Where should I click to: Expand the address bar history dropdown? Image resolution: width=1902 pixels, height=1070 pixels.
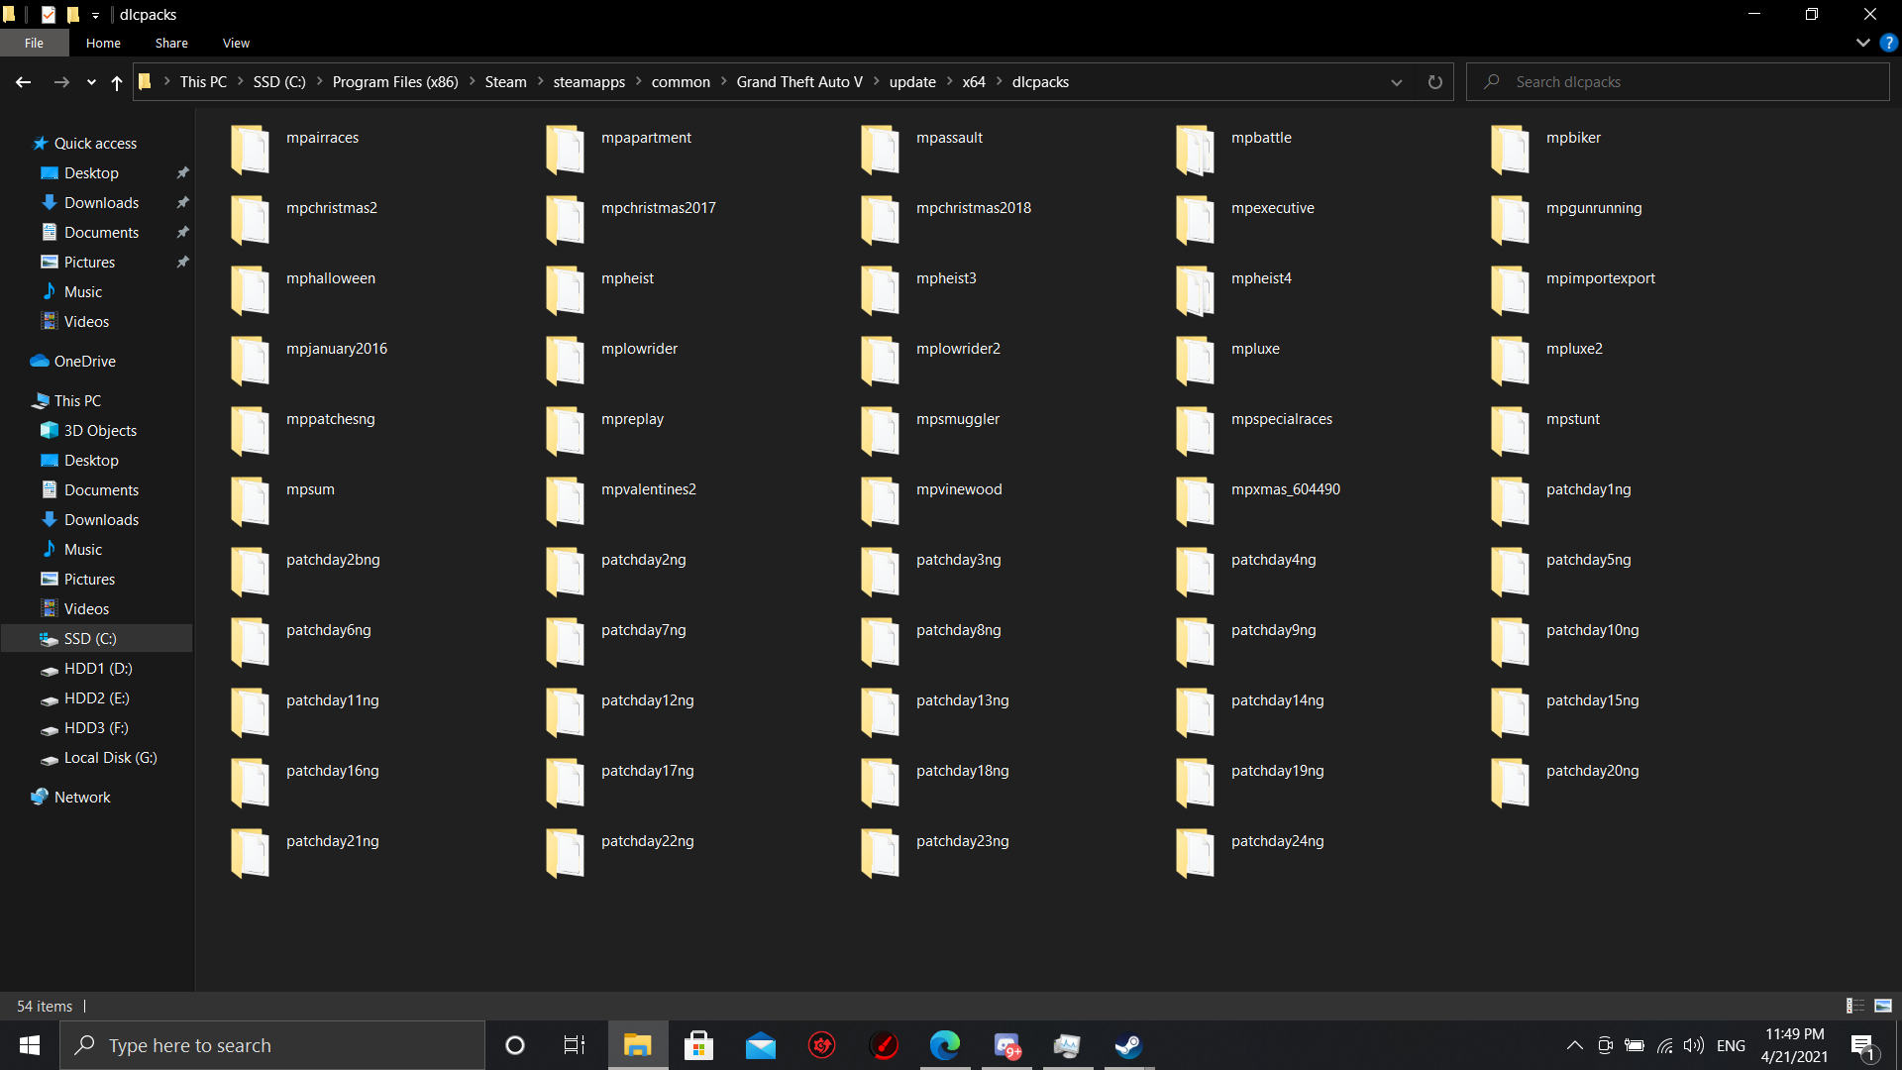[x=1397, y=82]
